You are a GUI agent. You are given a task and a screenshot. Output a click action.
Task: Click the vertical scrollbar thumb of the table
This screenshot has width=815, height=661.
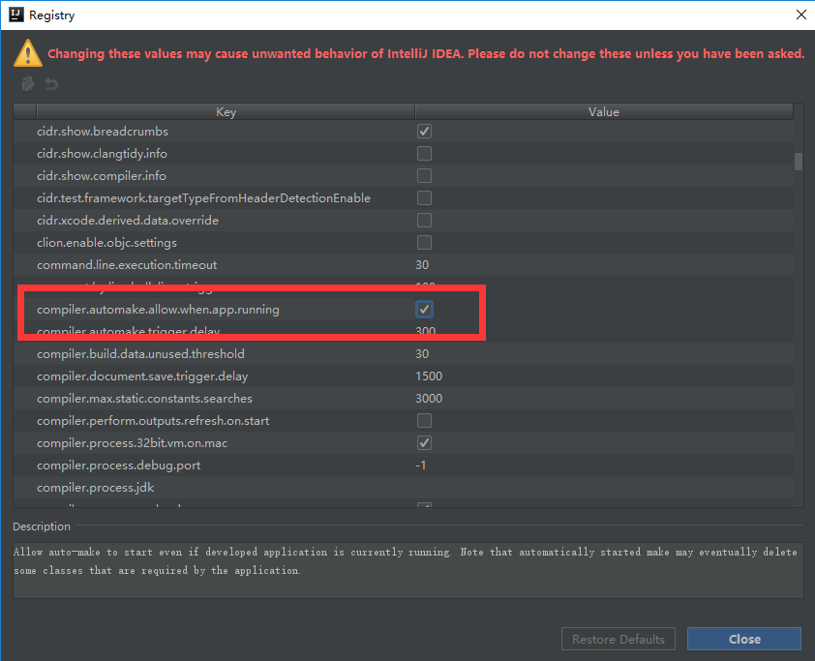(x=799, y=161)
